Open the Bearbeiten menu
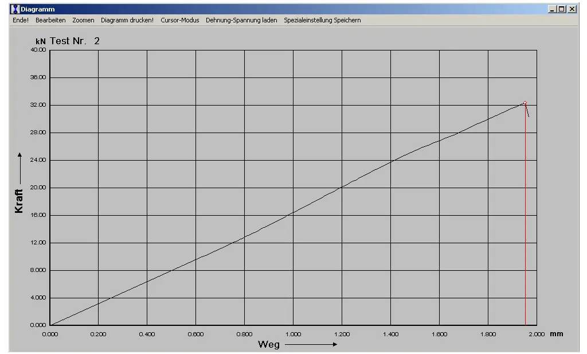Screen dimensions: 587x354 click(50, 20)
